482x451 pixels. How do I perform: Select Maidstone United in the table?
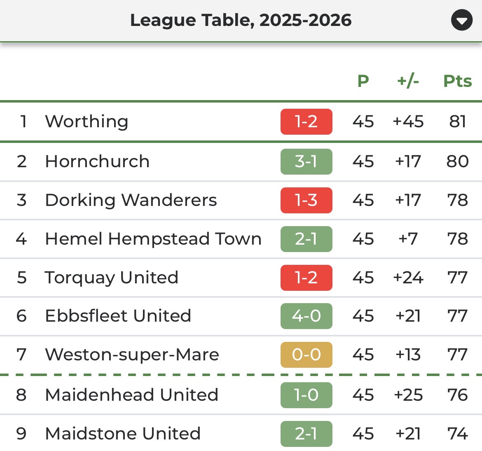tap(123, 434)
